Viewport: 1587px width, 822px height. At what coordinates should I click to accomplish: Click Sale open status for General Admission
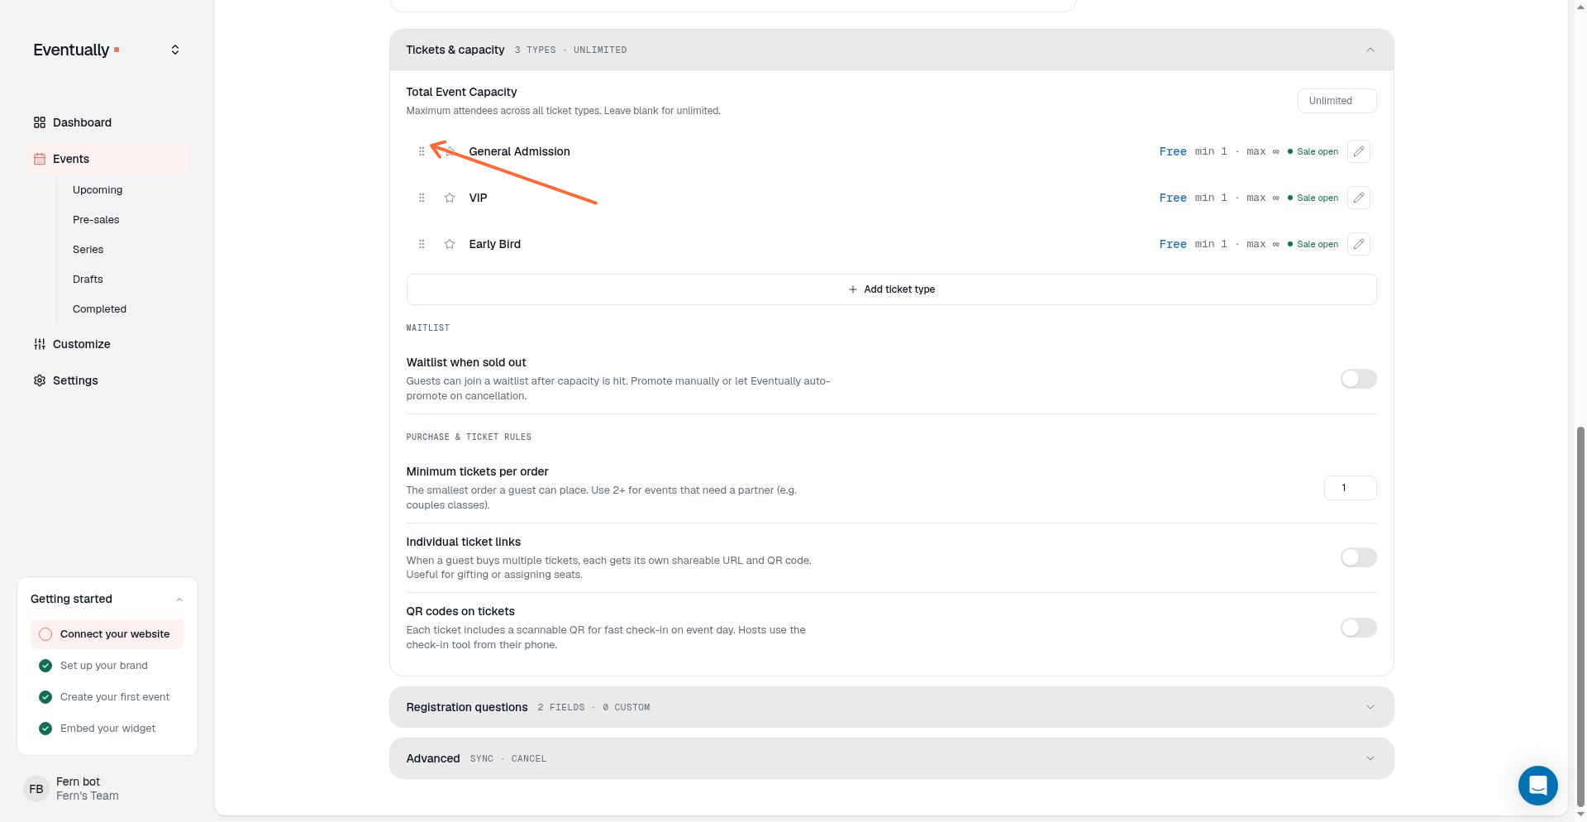click(x=1313, y=151)
